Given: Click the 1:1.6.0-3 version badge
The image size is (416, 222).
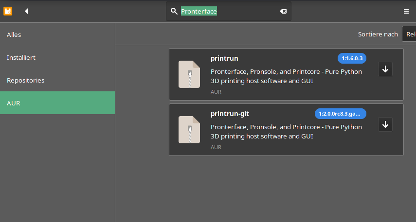Looking at the screenshot, I should [x=352, y=58].
